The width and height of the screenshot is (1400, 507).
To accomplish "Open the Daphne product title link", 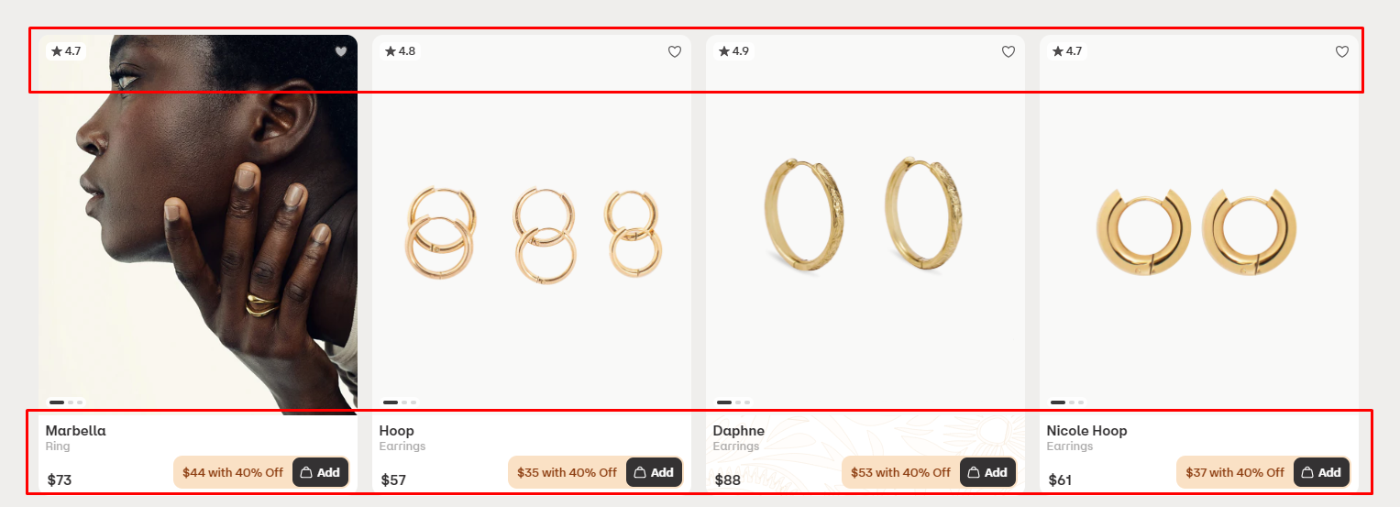I will click(739, 431).
